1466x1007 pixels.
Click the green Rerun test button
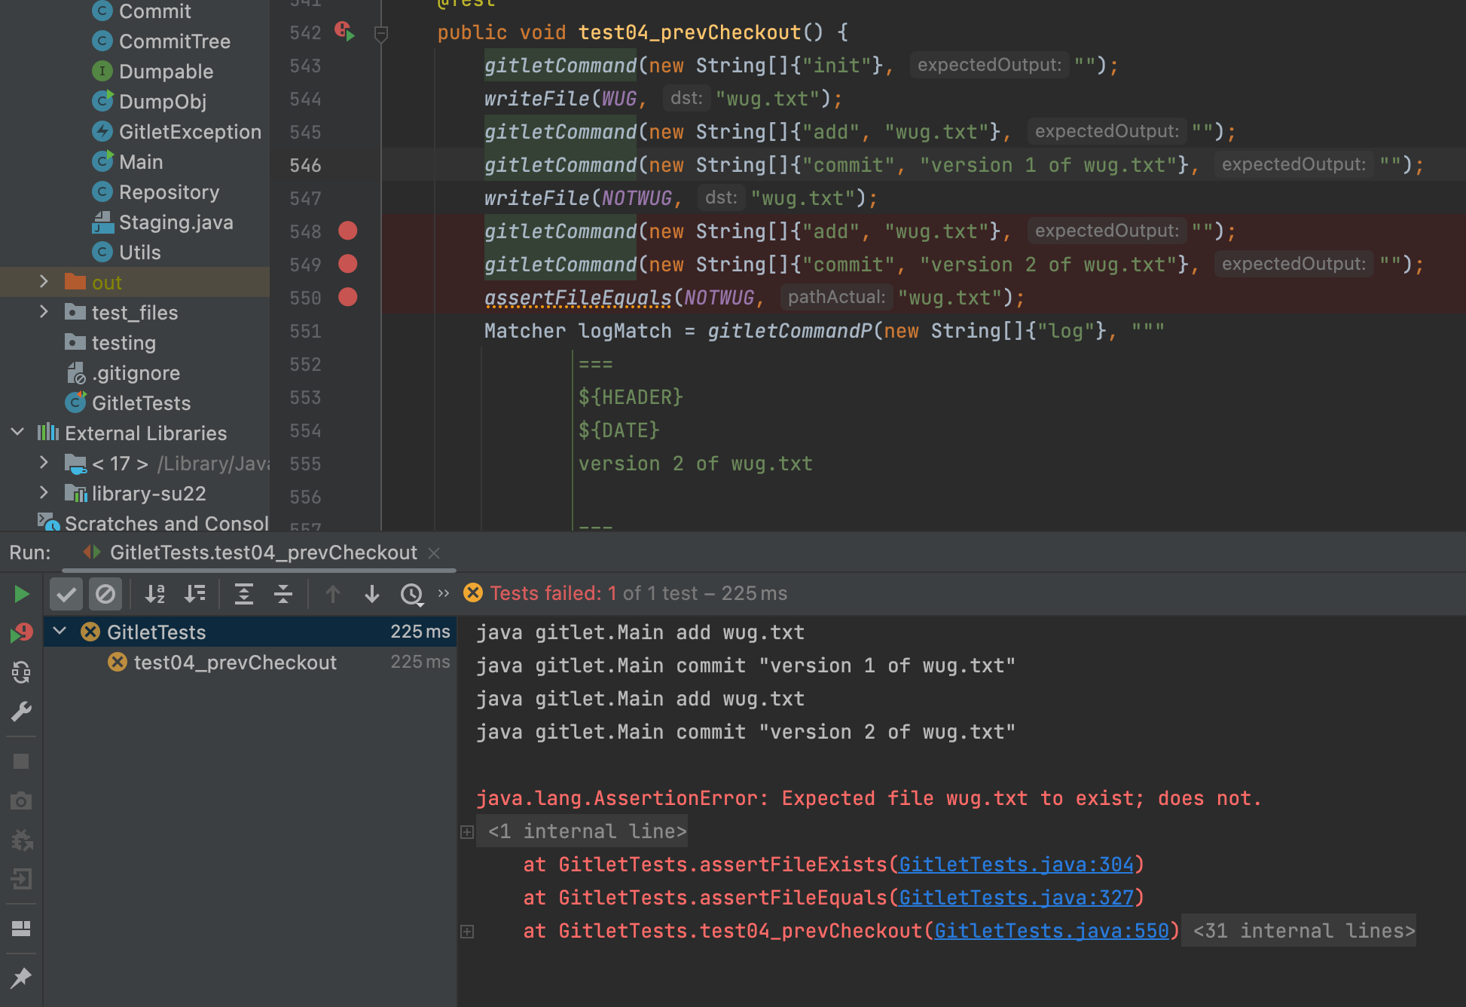[x=21, y=595]
